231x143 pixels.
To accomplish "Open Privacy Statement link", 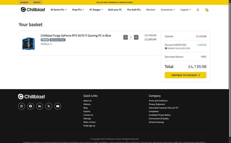I will [157, 104].
